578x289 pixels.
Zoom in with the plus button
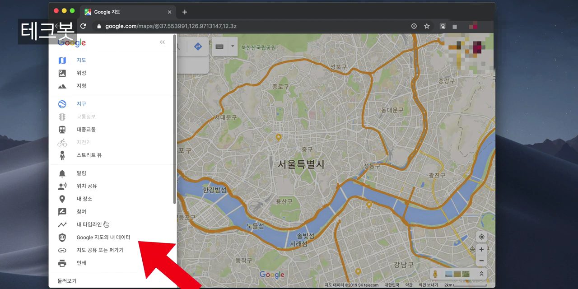[481, 249]
